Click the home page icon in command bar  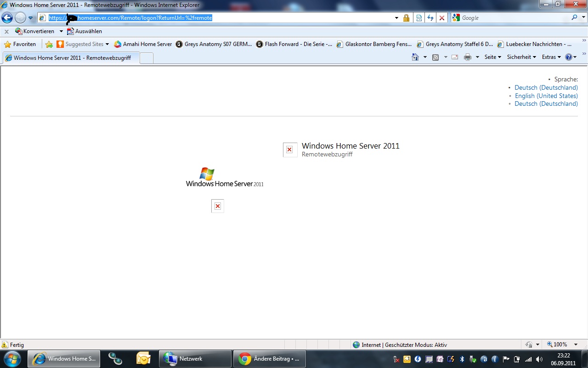coord(415,57)
